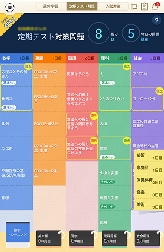
Task: Open the 作図 lesson
Action: pyautogui.click(x=16, y=198)
